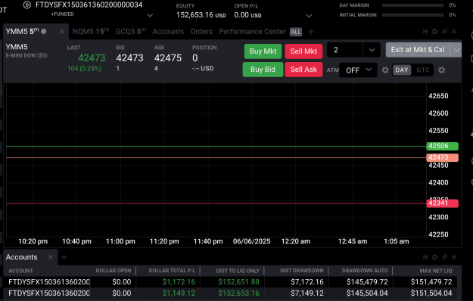Open the Orders tab
The image size is (473, 301).
click(201, 31)
